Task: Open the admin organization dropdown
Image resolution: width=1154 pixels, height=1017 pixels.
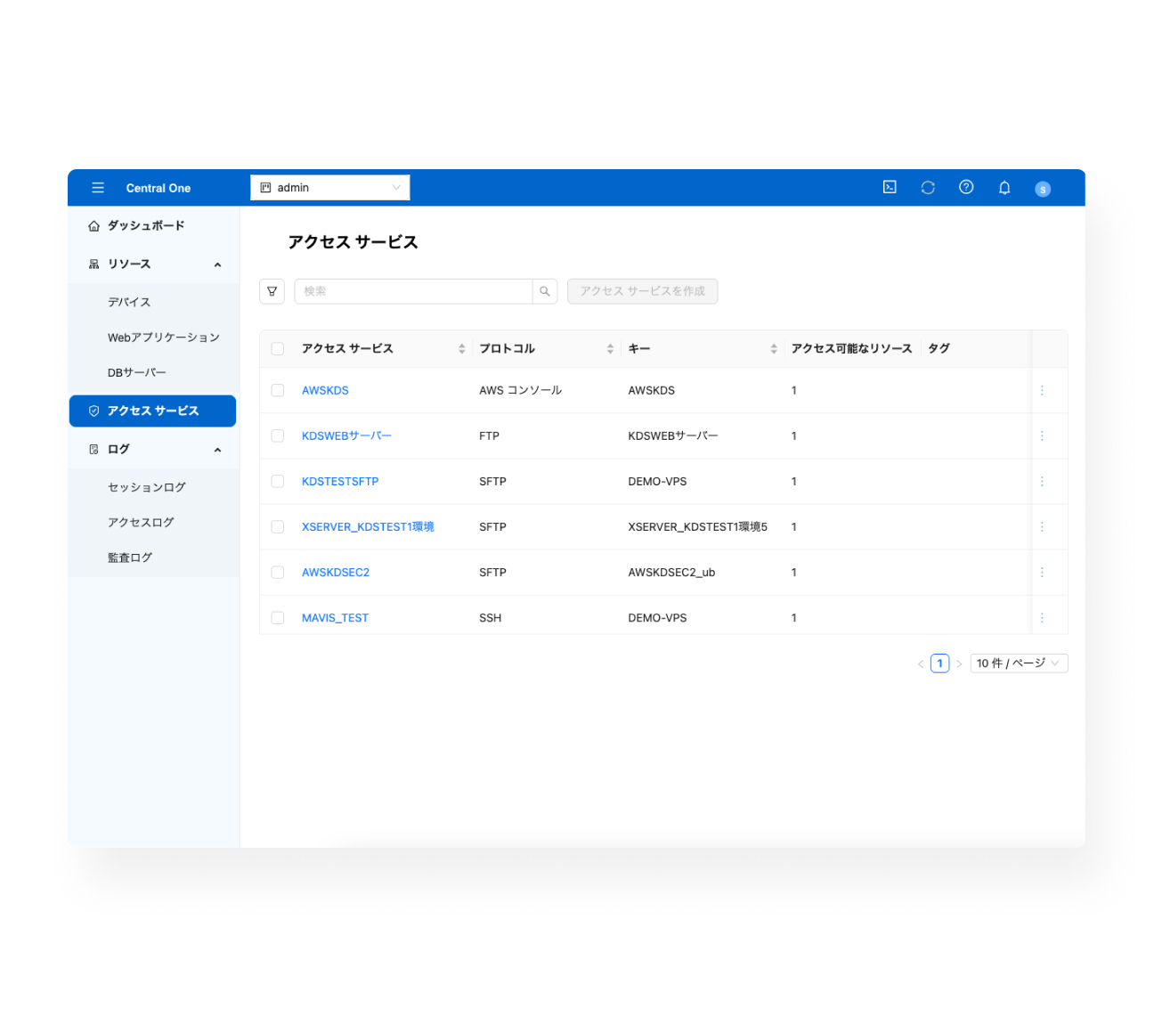Action: [x=329, y=188]
